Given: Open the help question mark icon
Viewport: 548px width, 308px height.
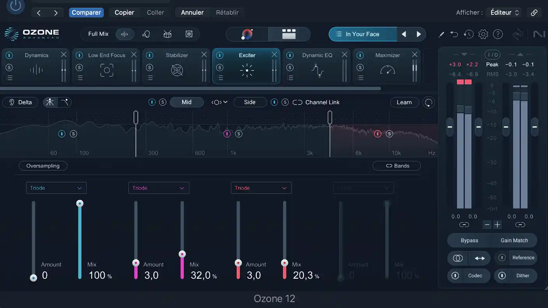Looking at the screenshot, I should (498, 34).
